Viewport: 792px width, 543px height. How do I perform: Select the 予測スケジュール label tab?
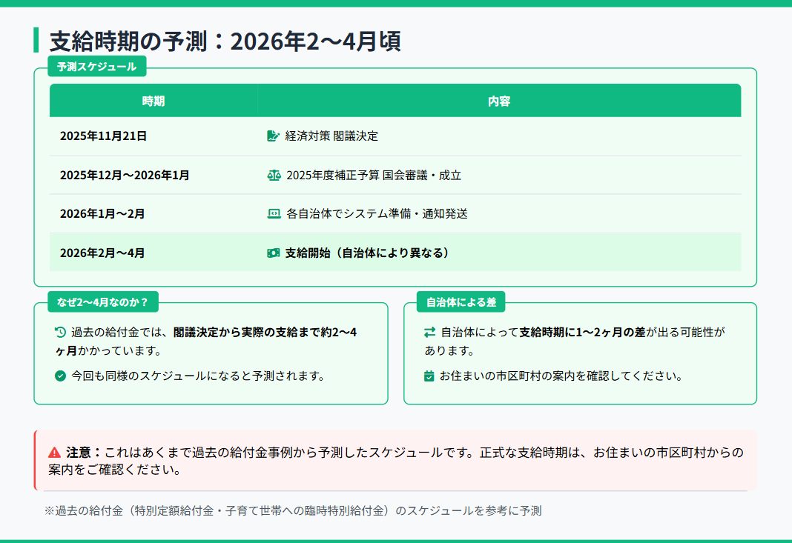[96, 67]
